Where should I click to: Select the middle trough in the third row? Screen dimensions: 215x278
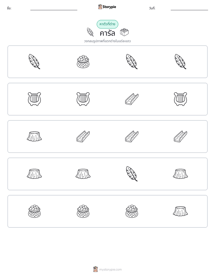pos(132,137)
